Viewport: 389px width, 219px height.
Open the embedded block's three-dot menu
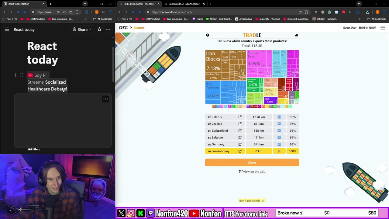click(105, 99)
